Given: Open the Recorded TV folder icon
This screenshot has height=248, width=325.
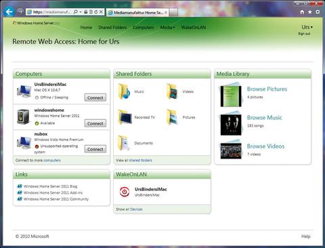Looking at the screenshot, I should (125, 117).
